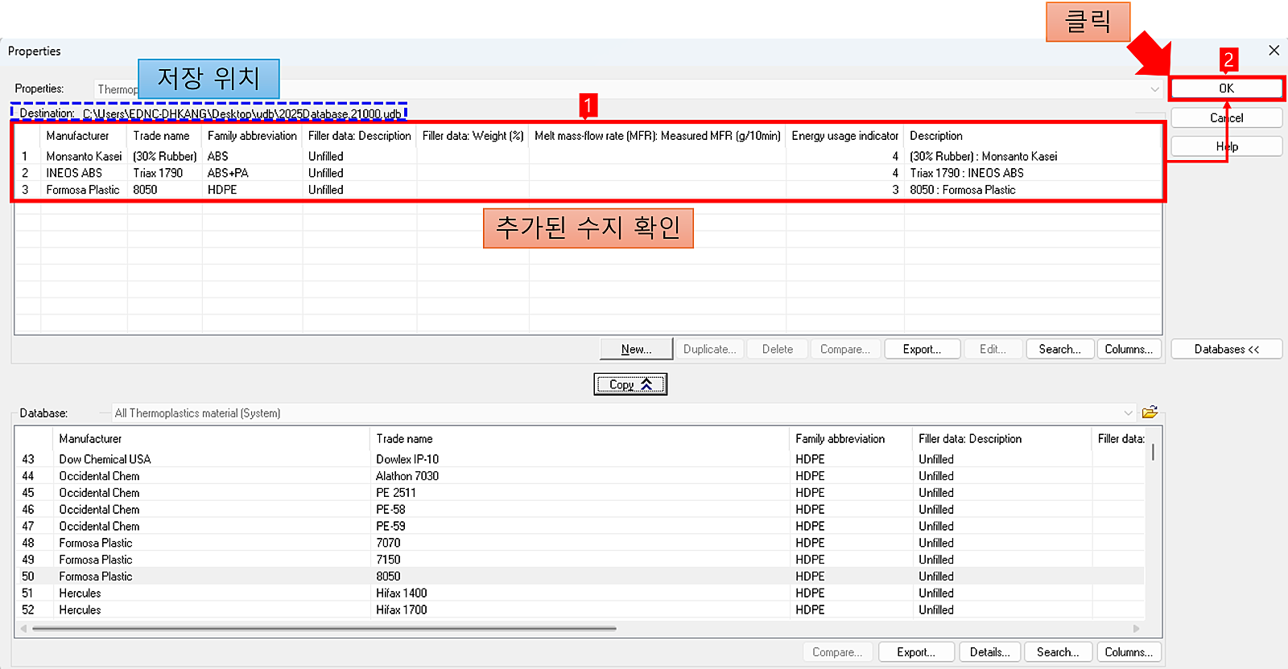Select the Hifax 1700 row
The width and height of the screenshot is (1288, 669).
click(x=580, y=610)
